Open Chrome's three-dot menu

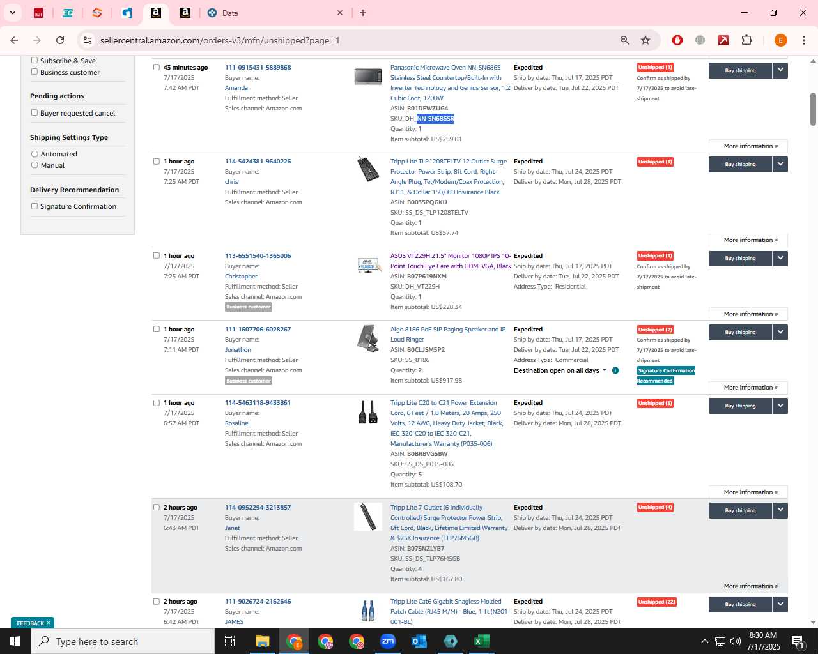click(804, 40)
